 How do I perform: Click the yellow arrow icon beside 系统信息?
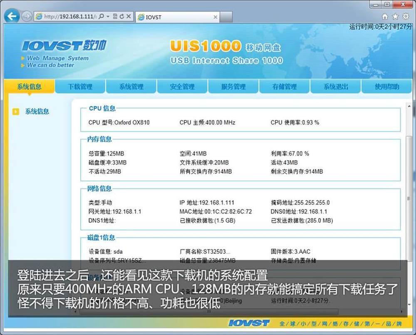click(16, 112)
